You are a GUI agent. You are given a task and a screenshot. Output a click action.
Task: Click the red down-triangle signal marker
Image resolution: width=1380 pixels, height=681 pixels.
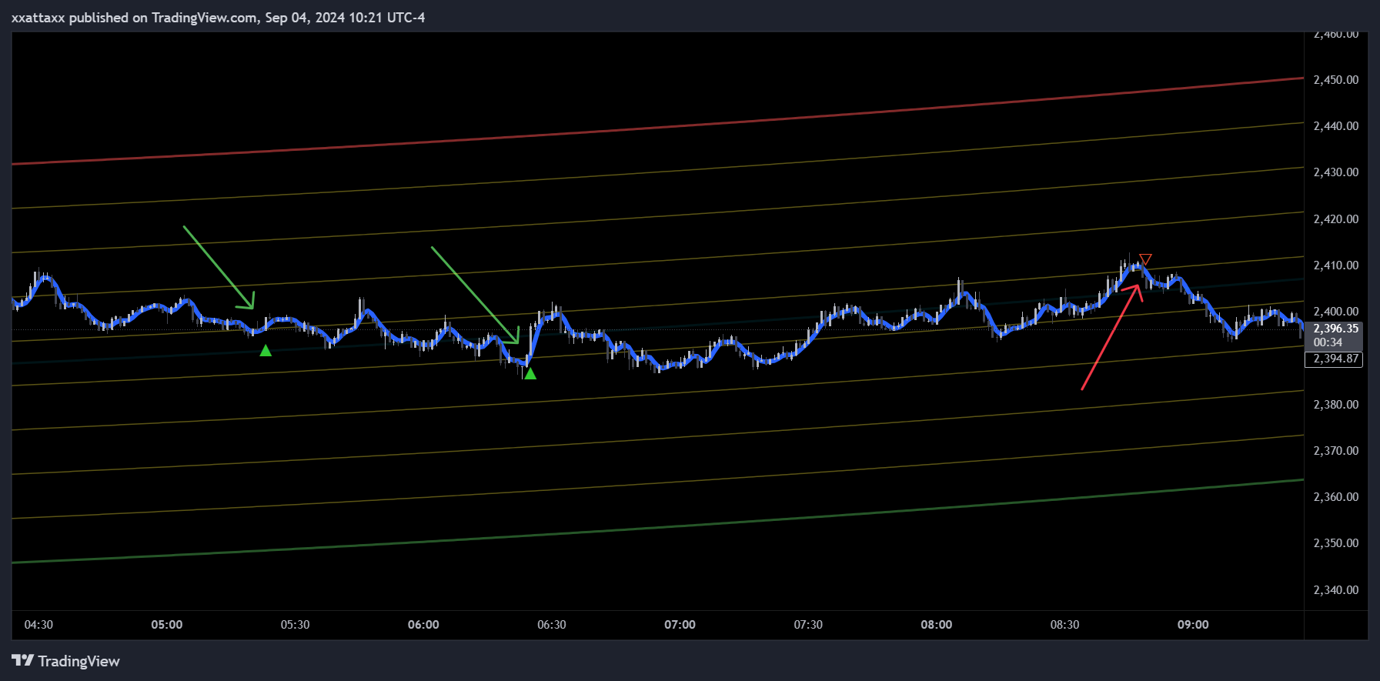1145,259
